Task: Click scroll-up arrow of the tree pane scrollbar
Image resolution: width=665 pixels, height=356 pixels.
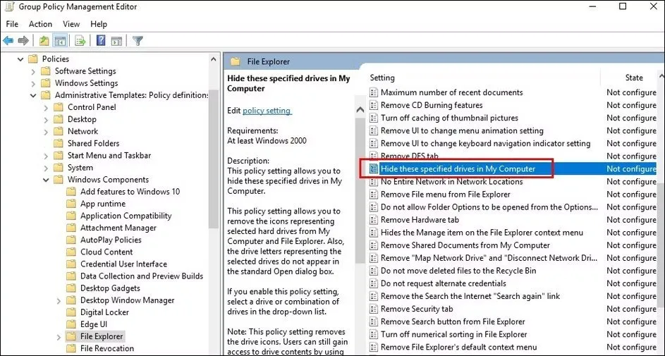Action: 214,59
